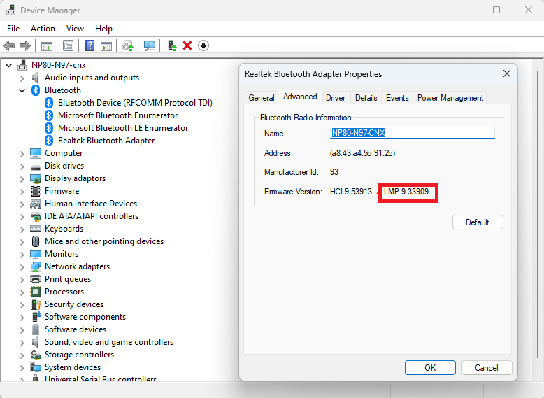Click the mouse icon beside Mice and other pointing devices
The image size is (544, 398).
(x=36, y=241)
